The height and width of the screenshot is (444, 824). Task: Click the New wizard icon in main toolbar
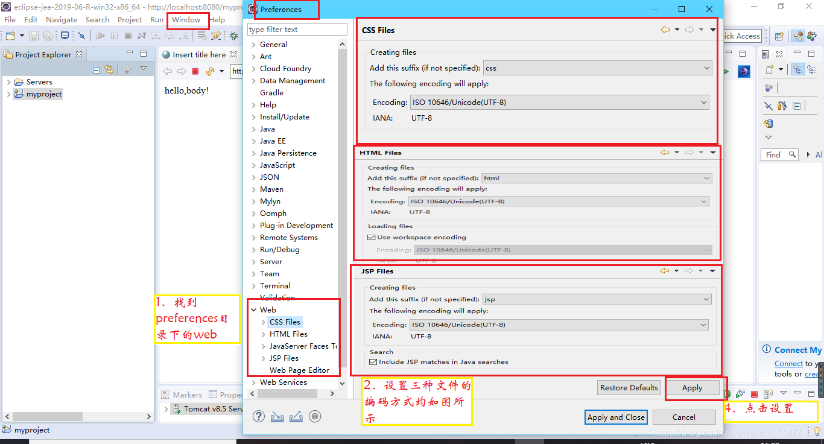(x=10, y=36)
